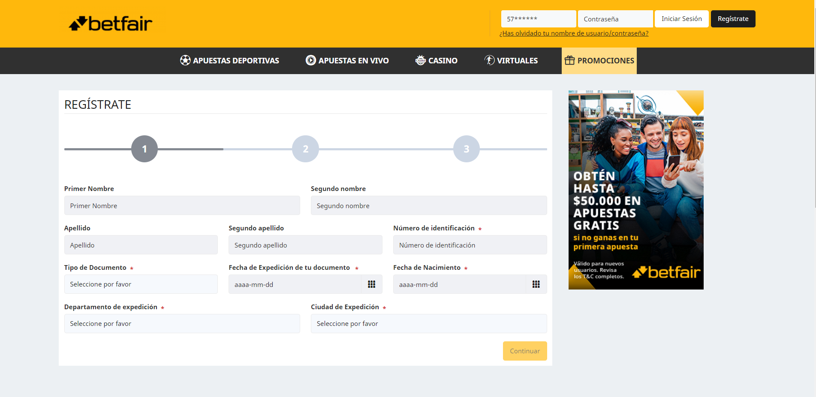The width and height of the screenshot is (816, 397).
Task: Go to Apuestas en Vivo section
Action: (347, 61)
